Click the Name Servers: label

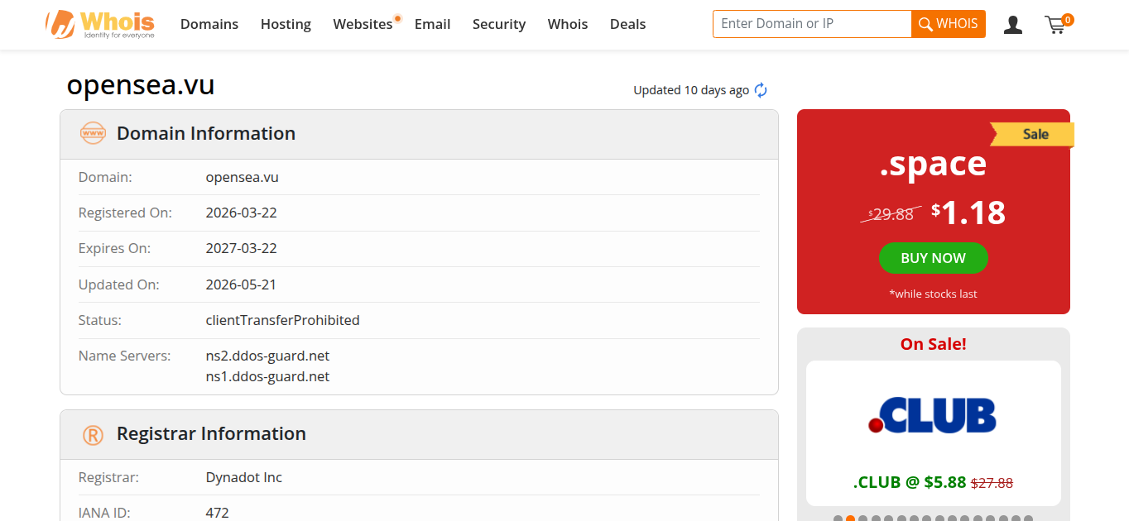coord(124,356)
